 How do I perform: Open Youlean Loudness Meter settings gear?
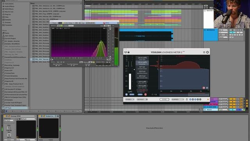pyautogui.click(x=207, y=52)
